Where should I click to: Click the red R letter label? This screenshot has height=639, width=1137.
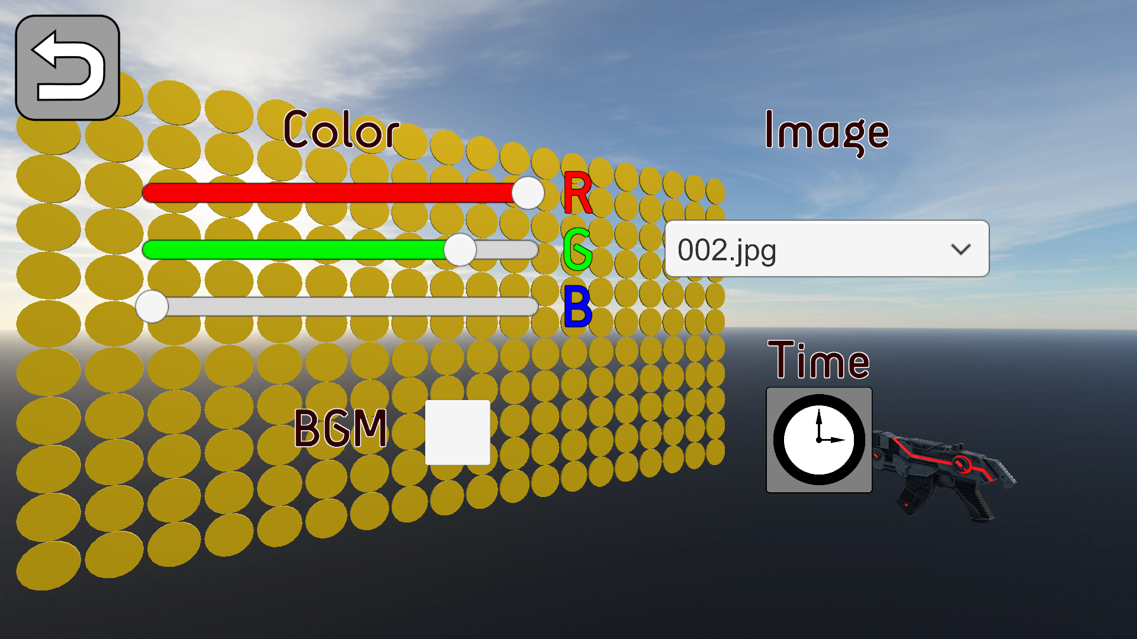click(x=577, y=193)
